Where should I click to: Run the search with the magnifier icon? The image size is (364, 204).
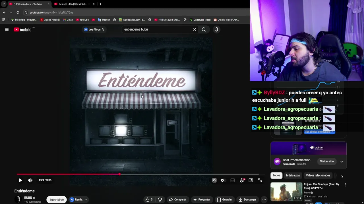click(204, 29)
